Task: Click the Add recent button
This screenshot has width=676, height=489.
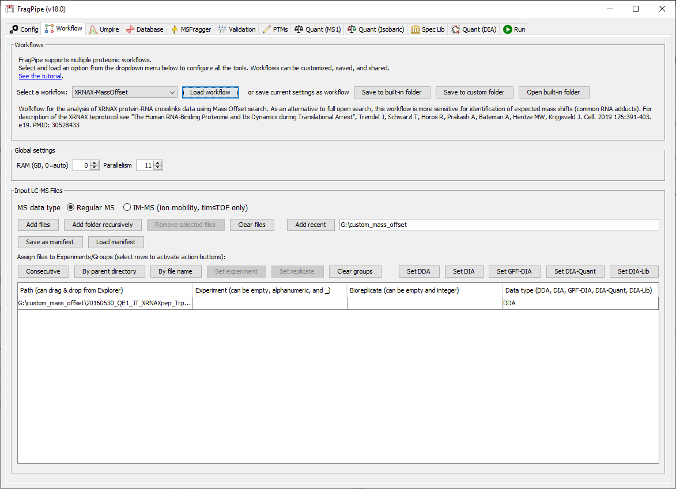Action: [311, 225]
